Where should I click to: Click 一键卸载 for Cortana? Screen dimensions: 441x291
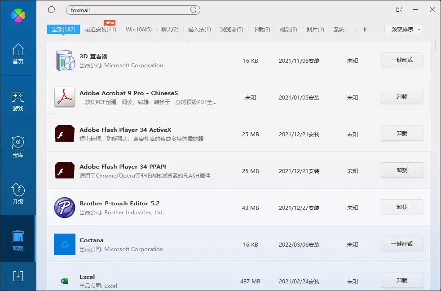pos(402,244)
